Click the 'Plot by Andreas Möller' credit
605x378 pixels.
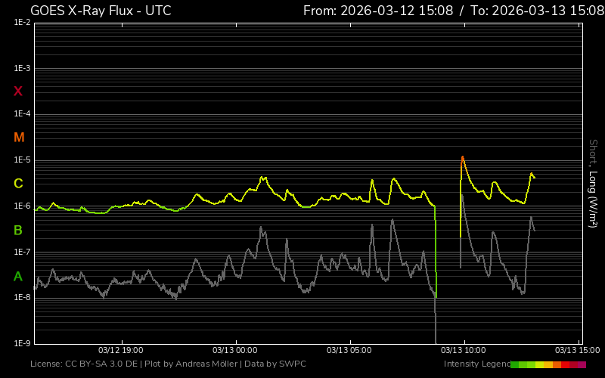point(191,364)
